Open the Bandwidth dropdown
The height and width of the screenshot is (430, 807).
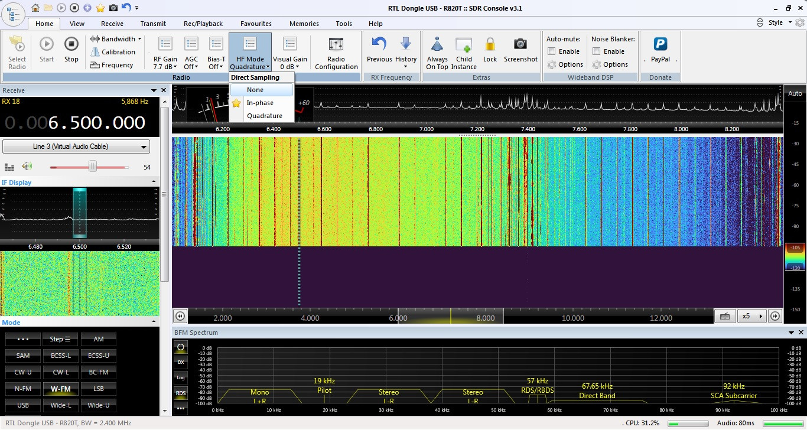[x=115, y=38]
